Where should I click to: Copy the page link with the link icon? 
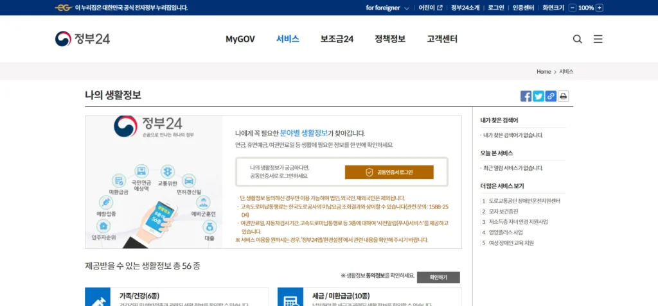pyautogui.click(x=551, y=96)
